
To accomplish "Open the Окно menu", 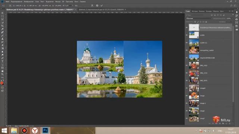I will pos(76,1).
